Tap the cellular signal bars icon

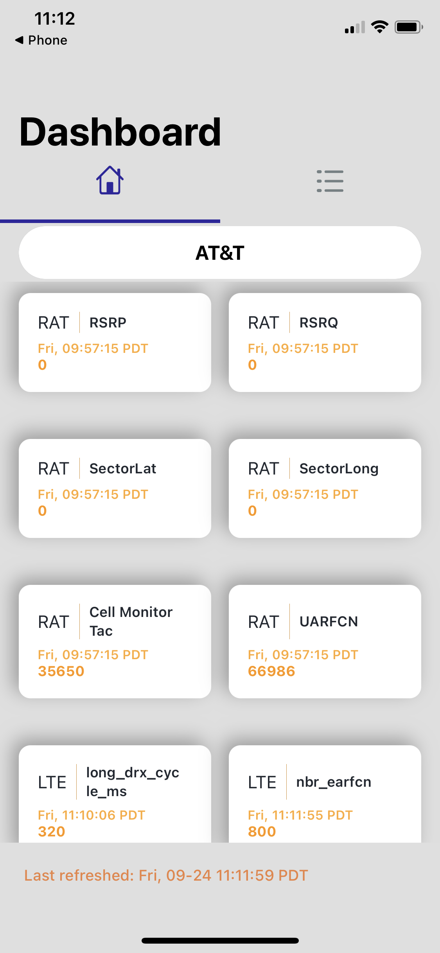click(x=355, y=27)
